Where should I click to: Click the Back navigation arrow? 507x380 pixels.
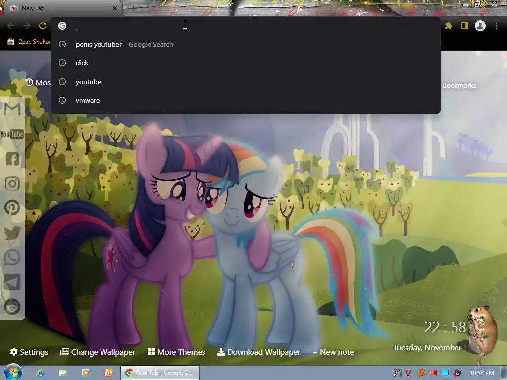11,26
